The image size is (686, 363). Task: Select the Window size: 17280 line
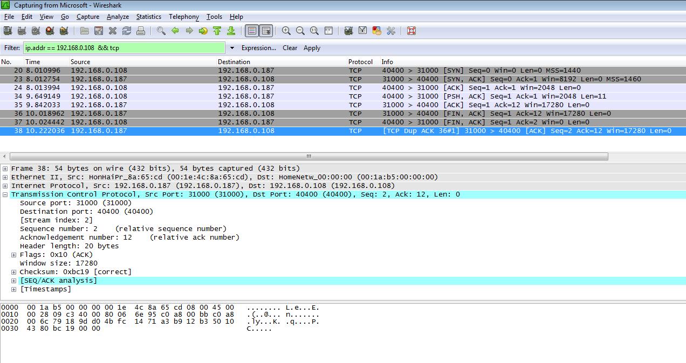(59, 263)
